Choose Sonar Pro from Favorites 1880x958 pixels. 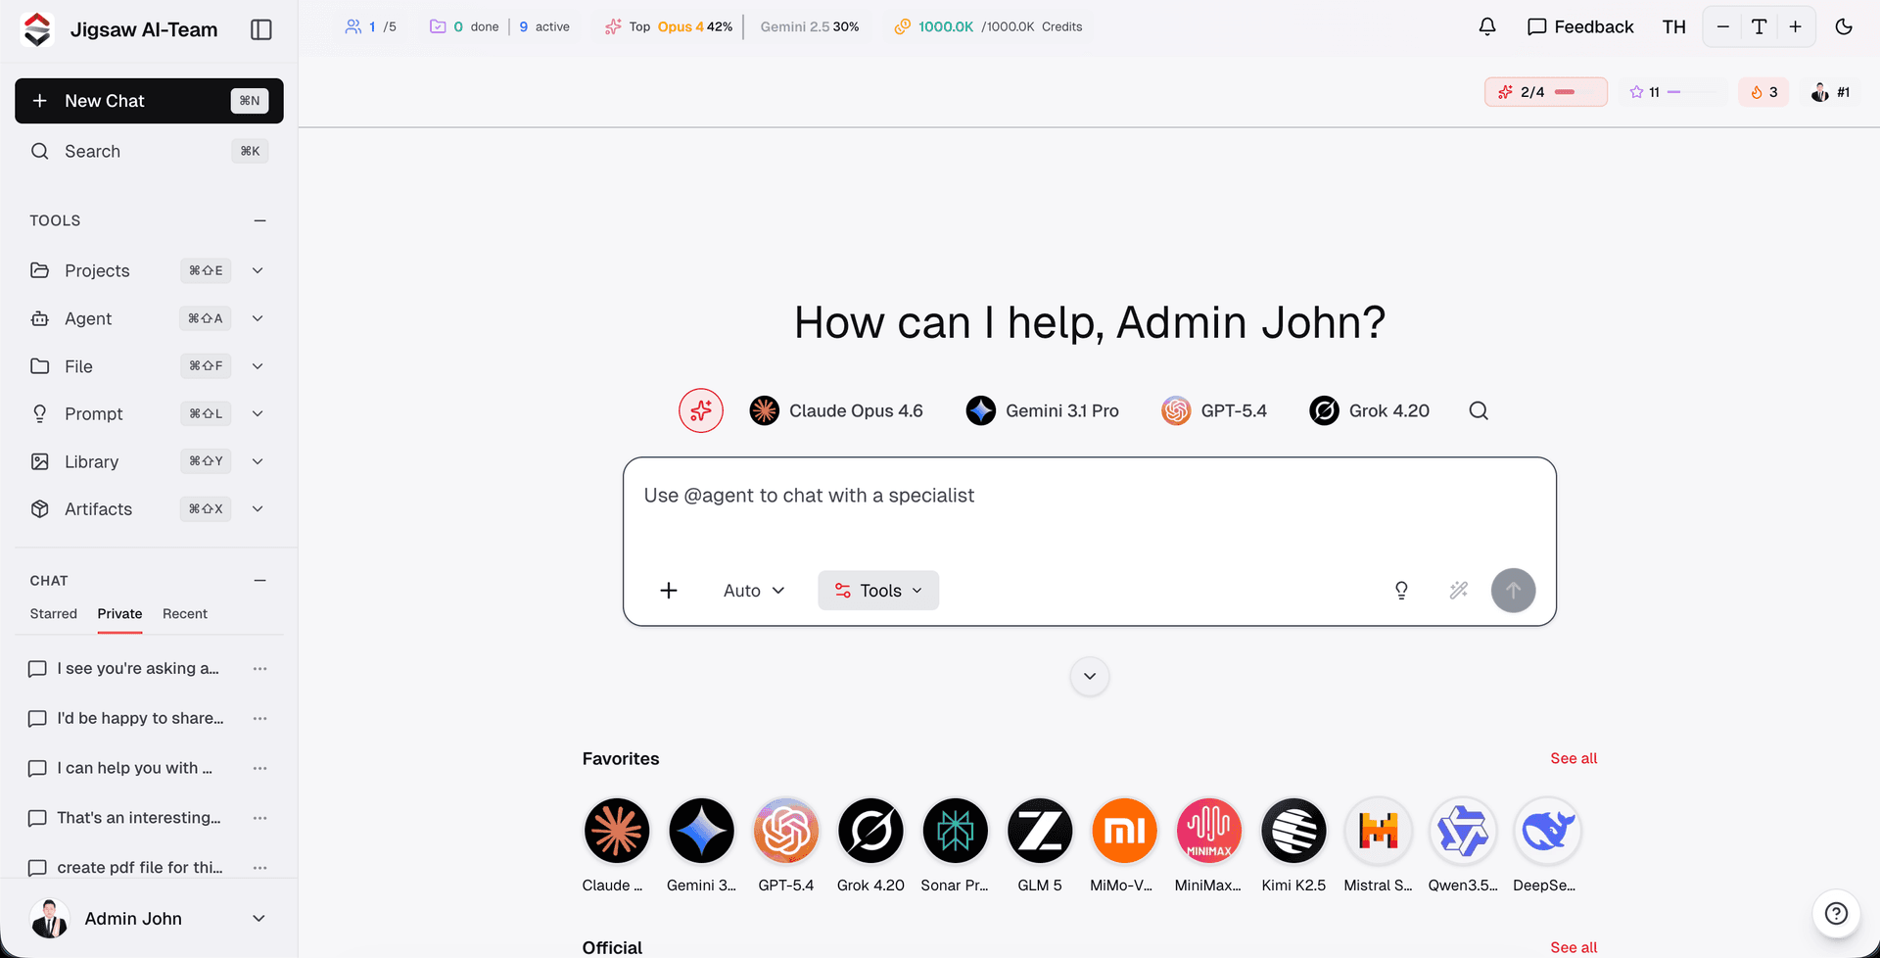[955, 844]
